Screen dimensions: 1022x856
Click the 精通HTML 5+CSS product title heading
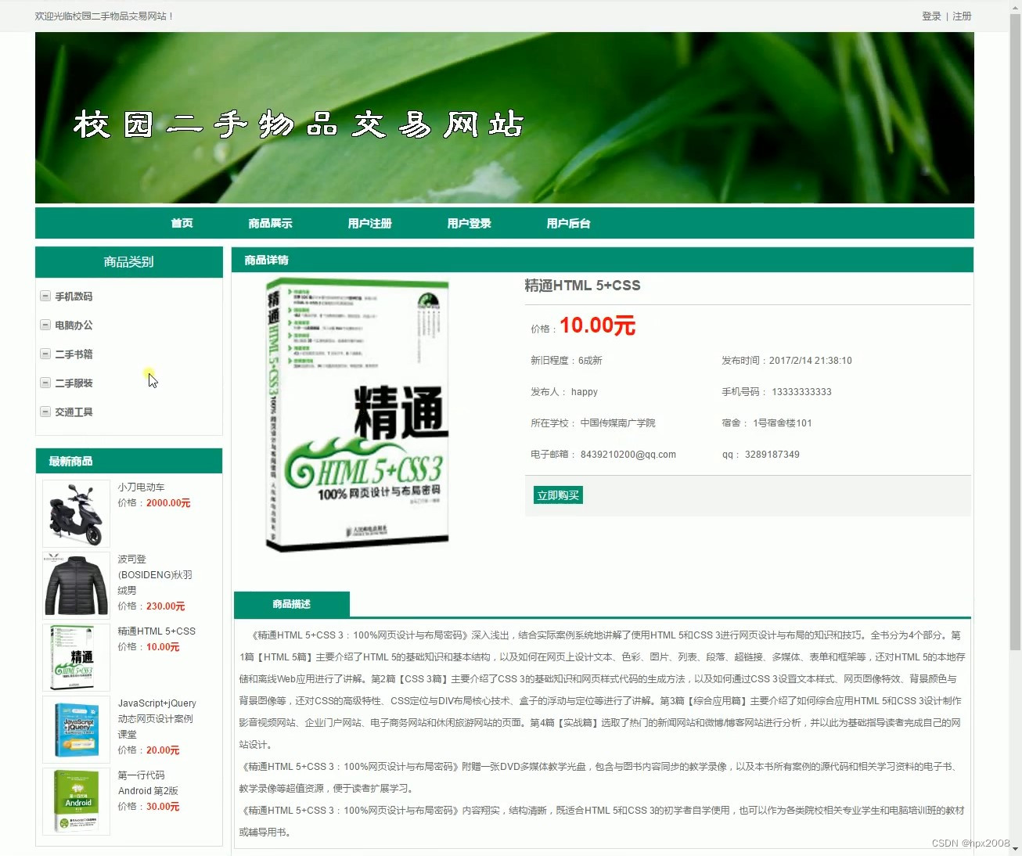tap(582, 286)
